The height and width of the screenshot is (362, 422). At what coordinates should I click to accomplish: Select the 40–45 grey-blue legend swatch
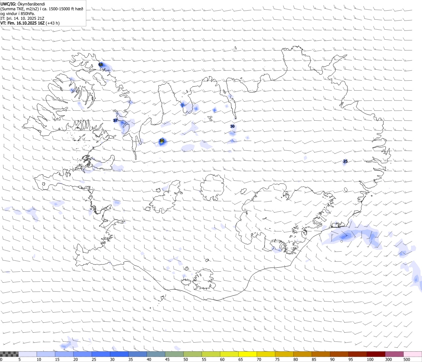[156, 354]
